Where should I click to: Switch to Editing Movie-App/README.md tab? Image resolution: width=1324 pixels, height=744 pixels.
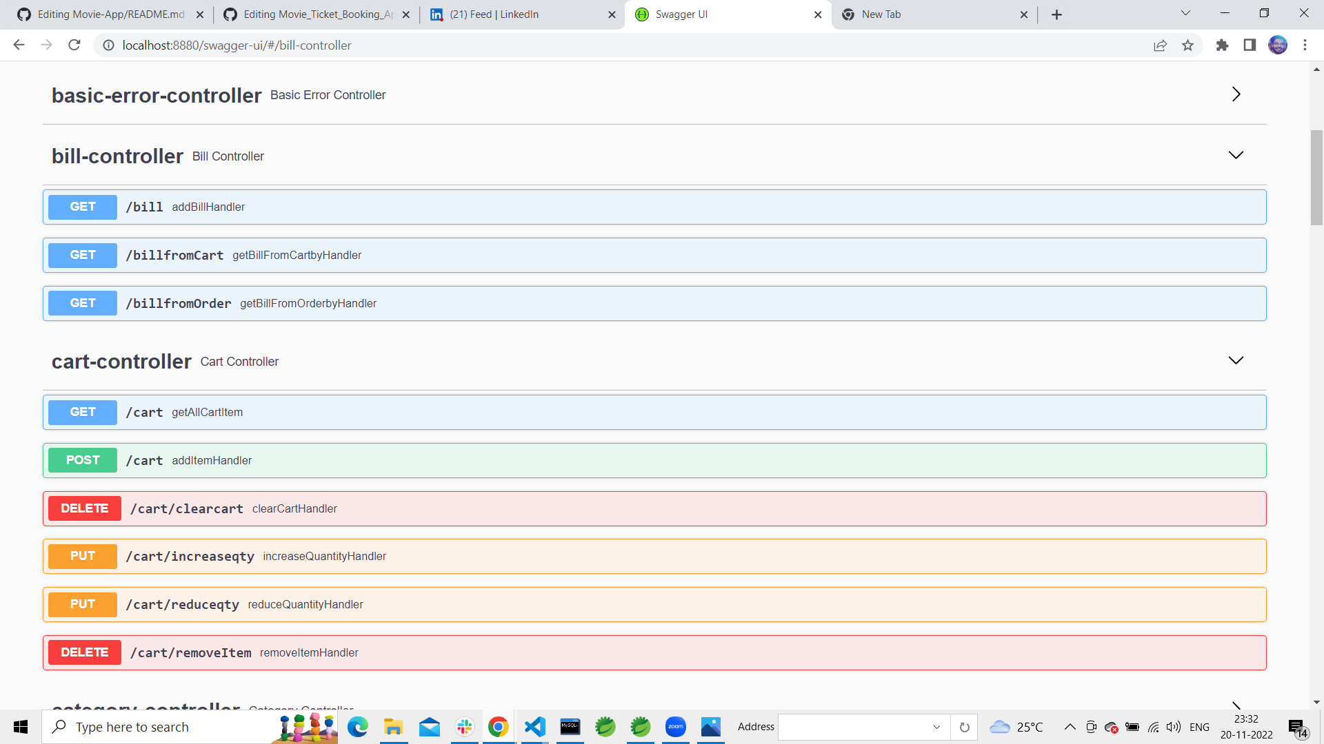(110, 14)
